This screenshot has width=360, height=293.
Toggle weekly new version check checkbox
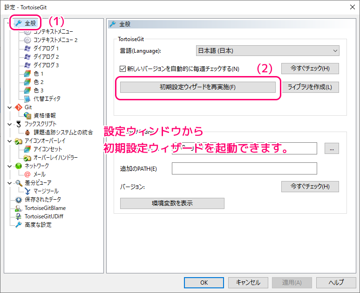point(122,69)
